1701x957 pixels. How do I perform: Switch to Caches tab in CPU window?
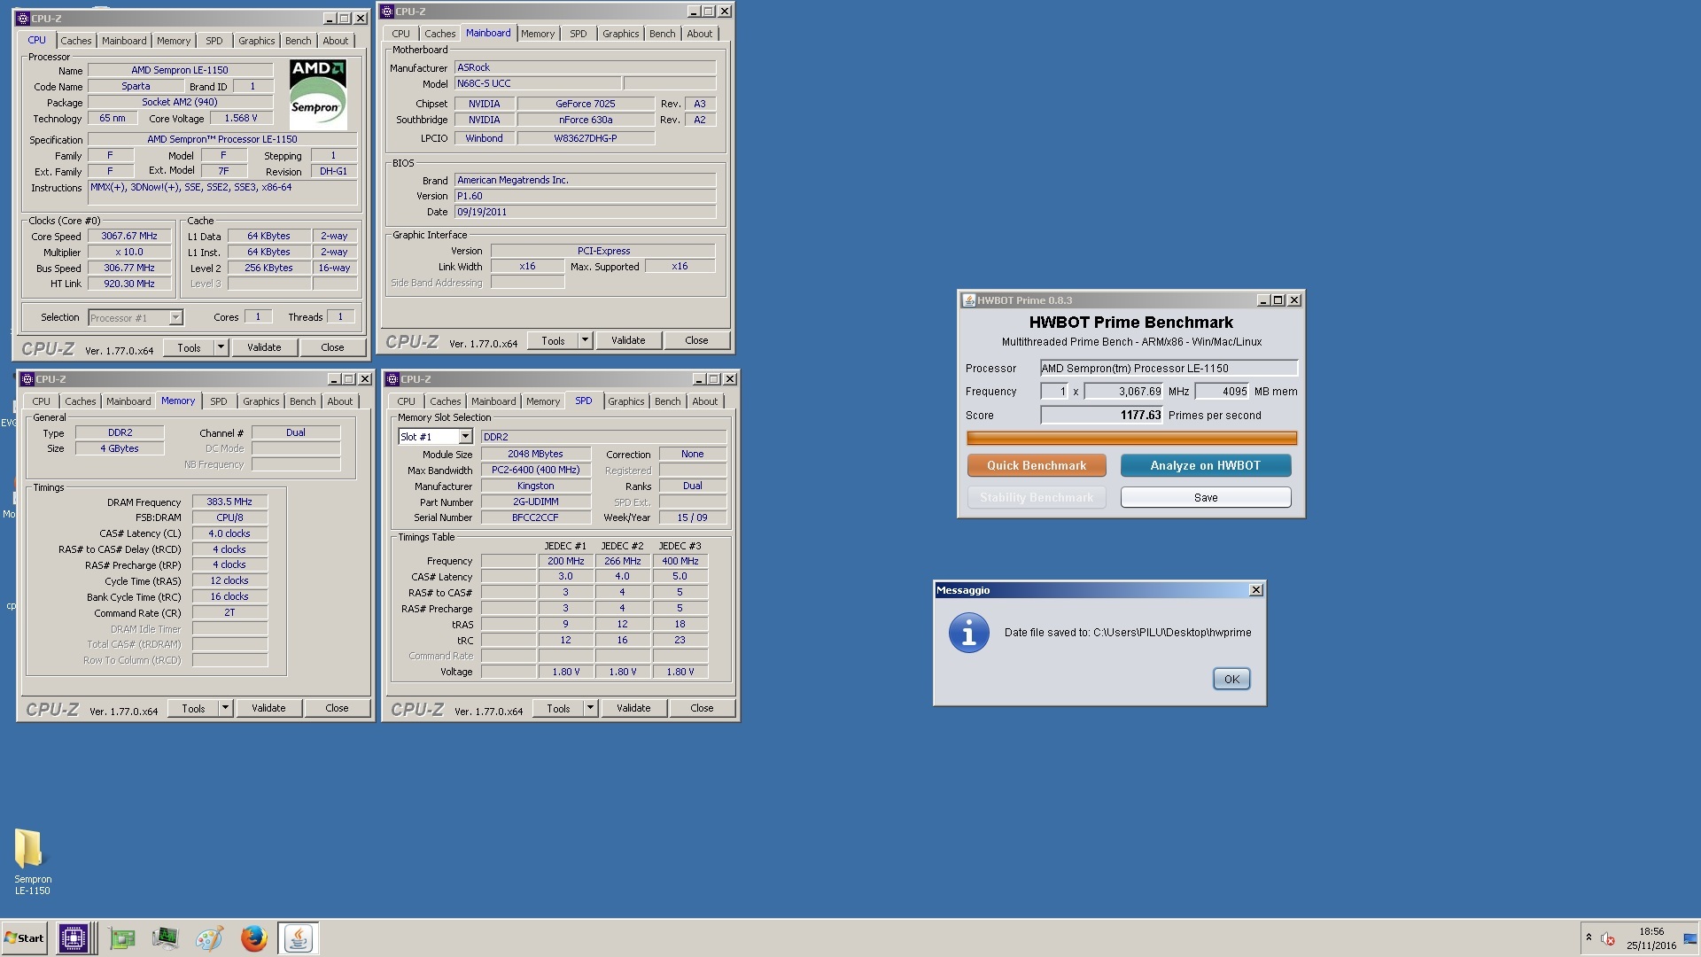tap(76, 41)
